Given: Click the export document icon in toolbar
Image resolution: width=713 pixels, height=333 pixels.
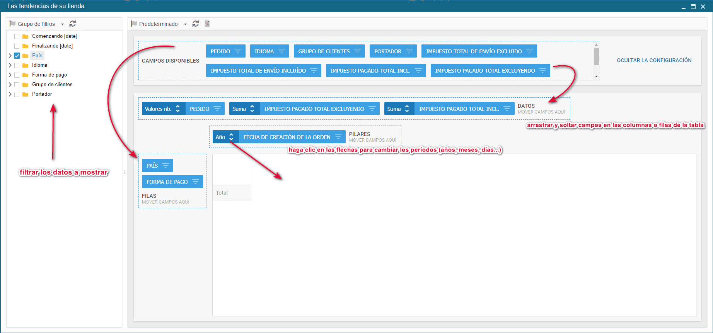Looking at the screenshot, I should 207,24.
